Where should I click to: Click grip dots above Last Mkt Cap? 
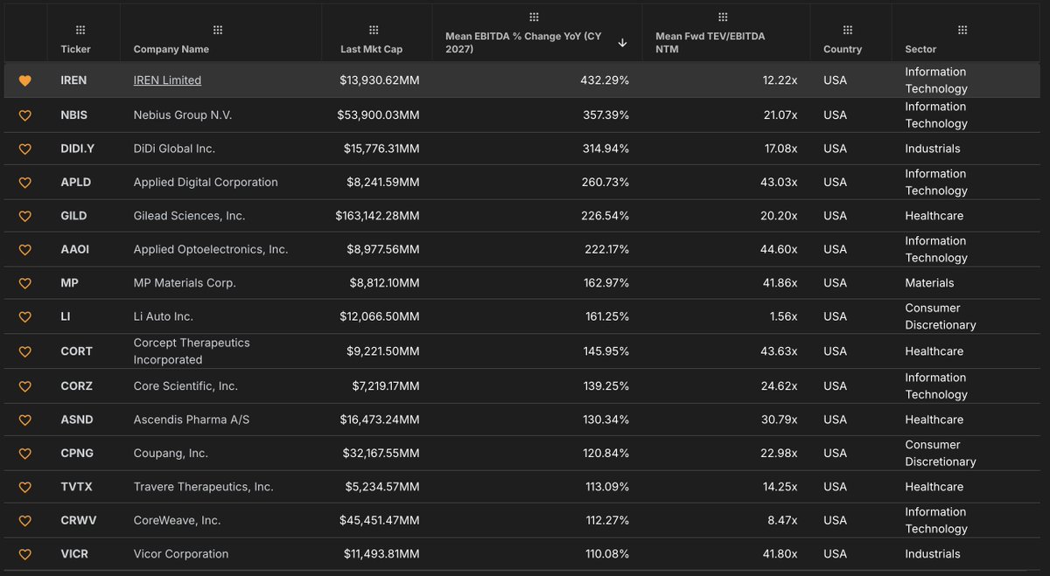click(374, 30)
